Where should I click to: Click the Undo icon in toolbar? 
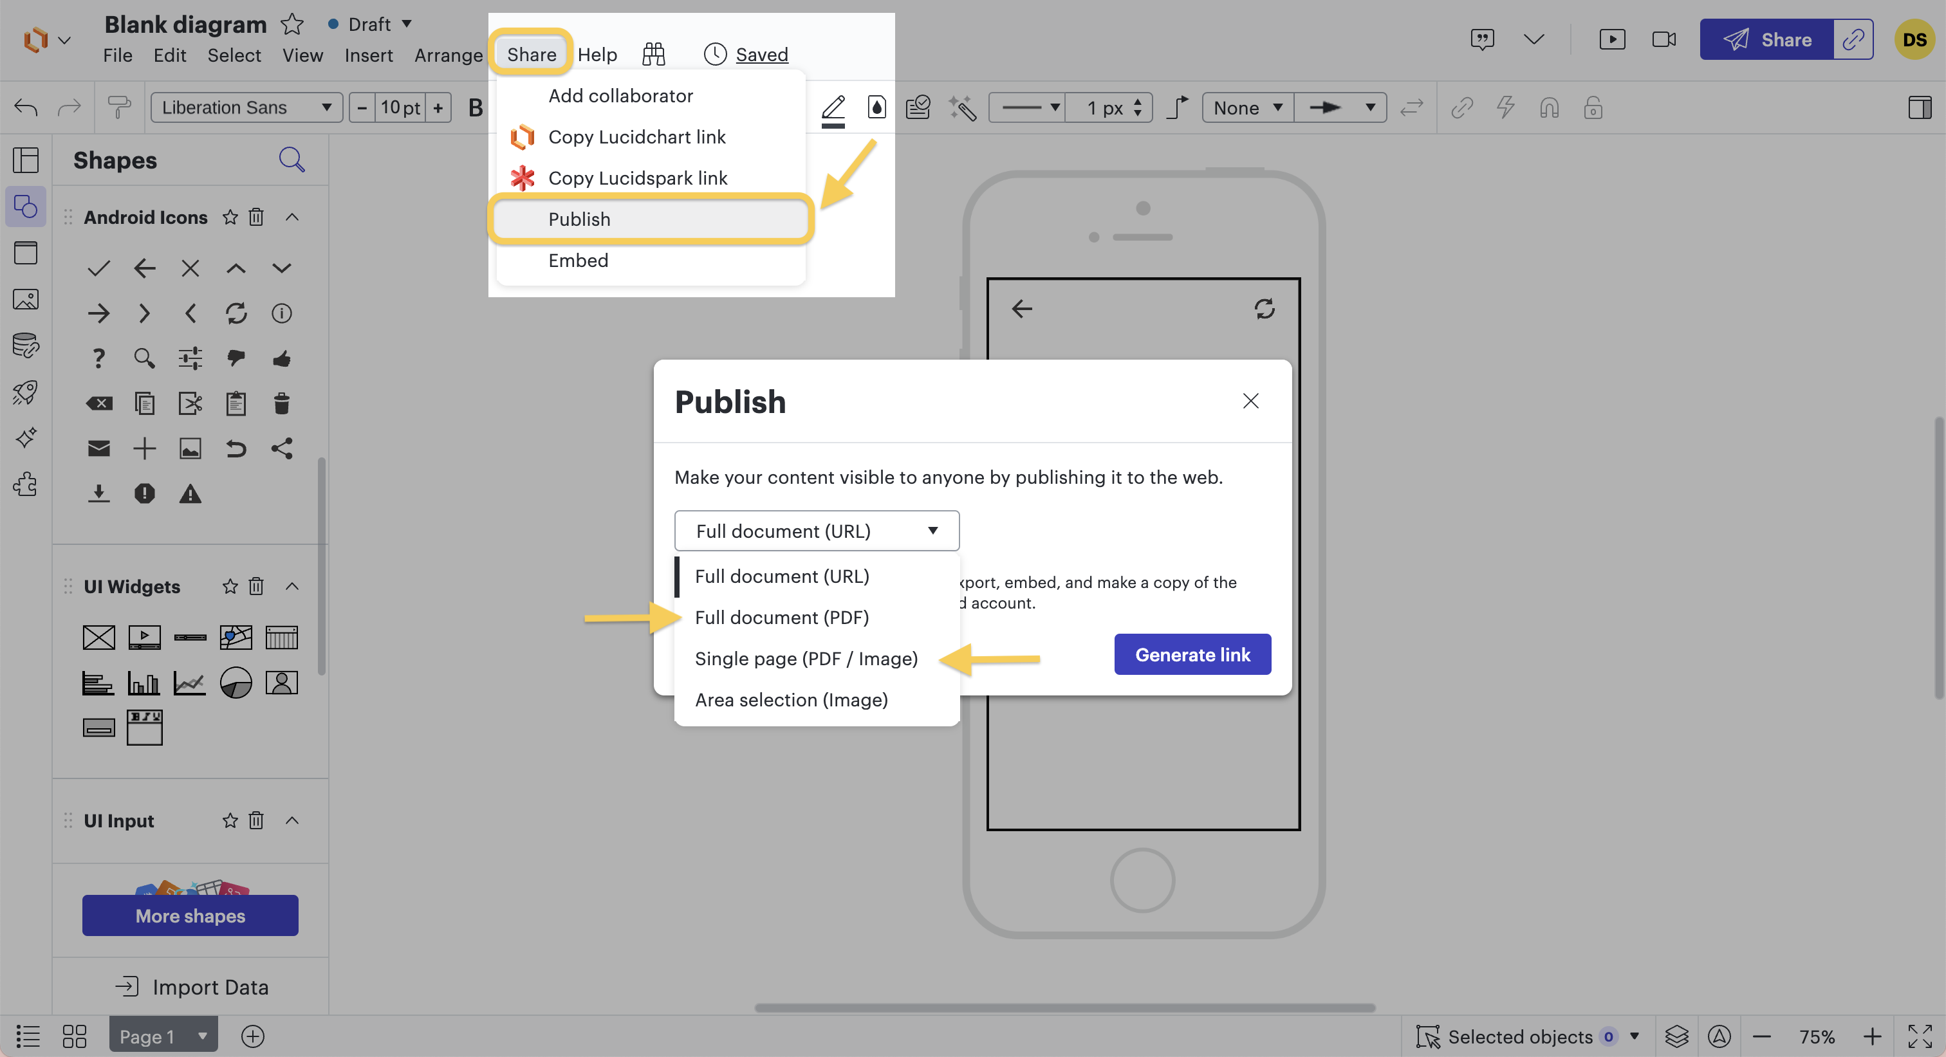(x=26, y=107)
